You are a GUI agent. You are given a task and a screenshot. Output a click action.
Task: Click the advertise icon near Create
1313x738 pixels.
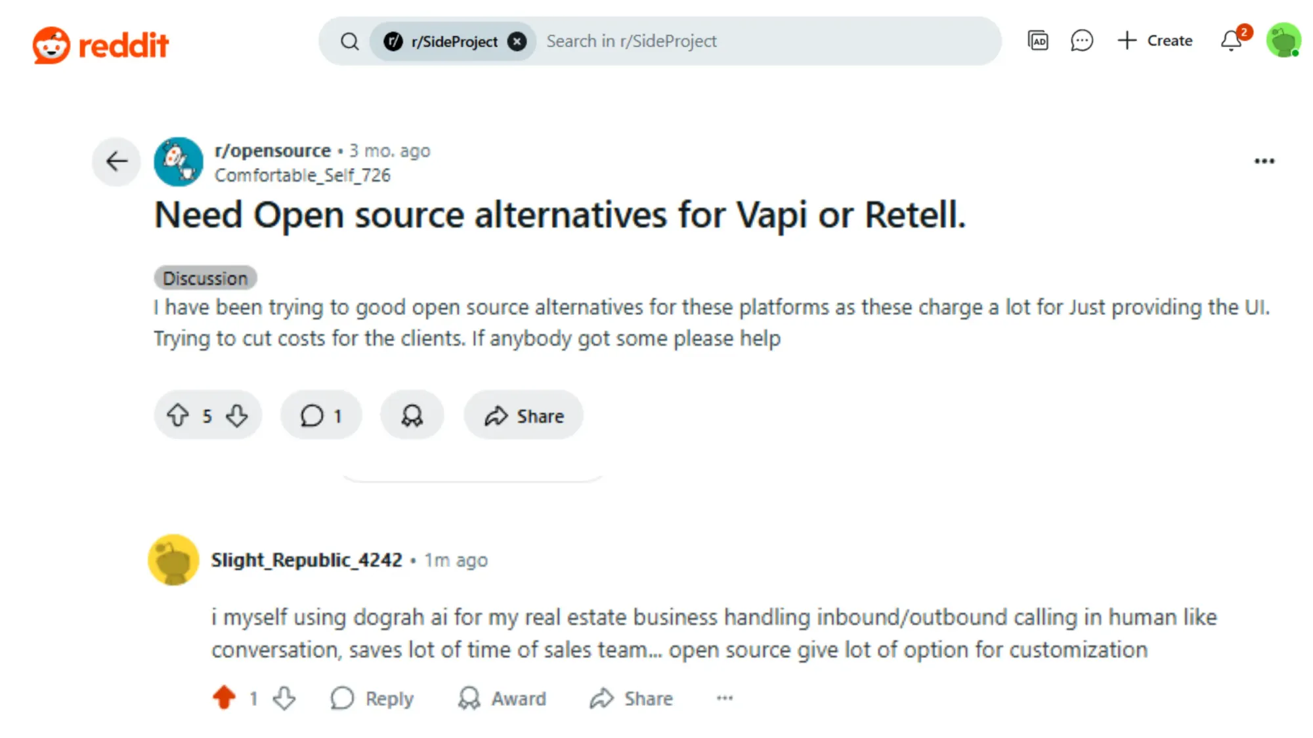point(1038,41)
